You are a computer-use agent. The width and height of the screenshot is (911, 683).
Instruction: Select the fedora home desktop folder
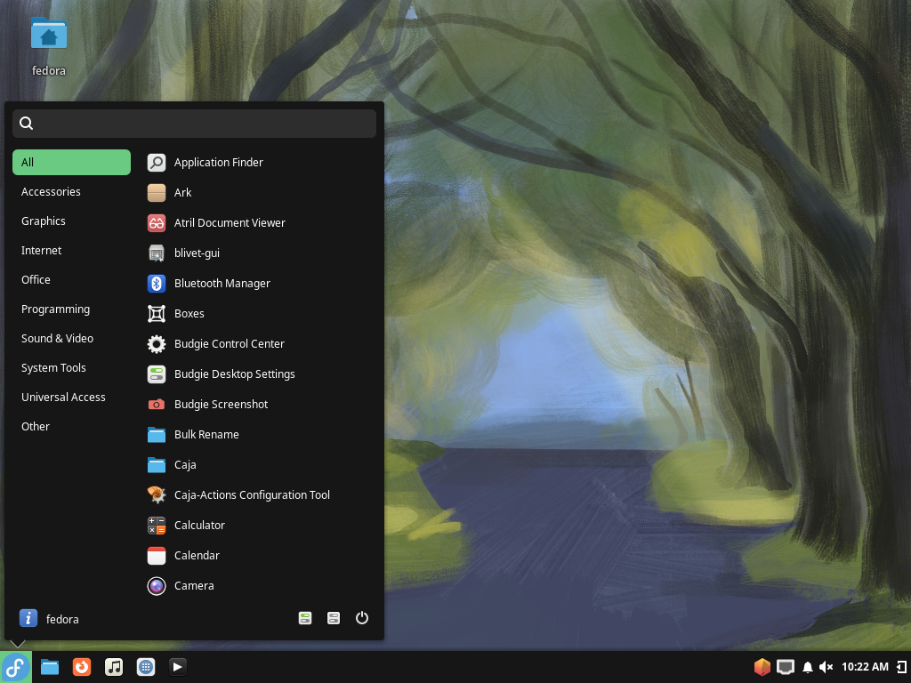point(49,46)
